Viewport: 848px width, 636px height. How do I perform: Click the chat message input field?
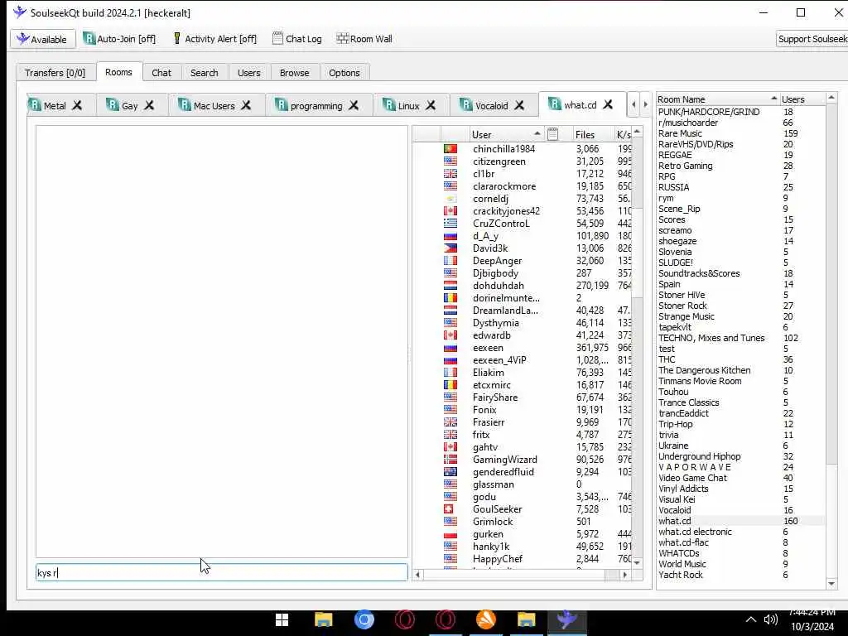tap(222, 572)
